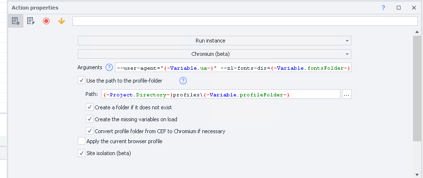
Task: Uncheck Use the path to the profile-folder
Action: (82, 81)
